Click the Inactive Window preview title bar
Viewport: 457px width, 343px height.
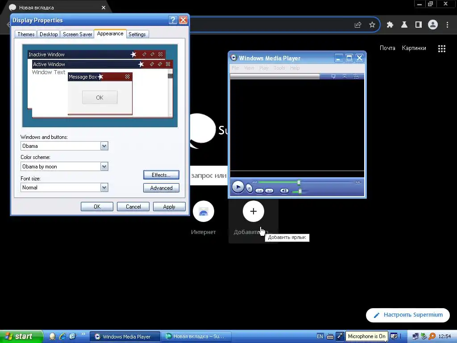click(96, 54)
